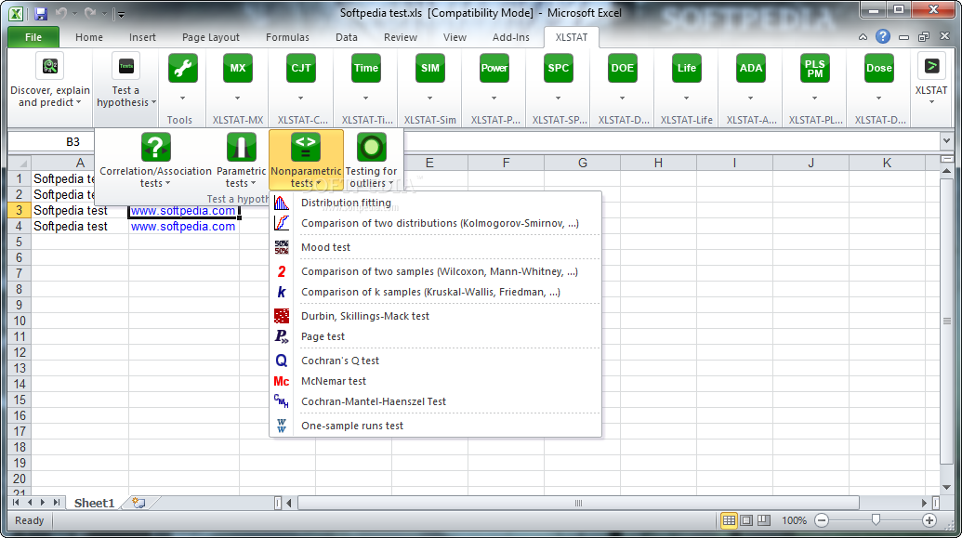Open the Page Layout tab

click(x=210, y=37)
